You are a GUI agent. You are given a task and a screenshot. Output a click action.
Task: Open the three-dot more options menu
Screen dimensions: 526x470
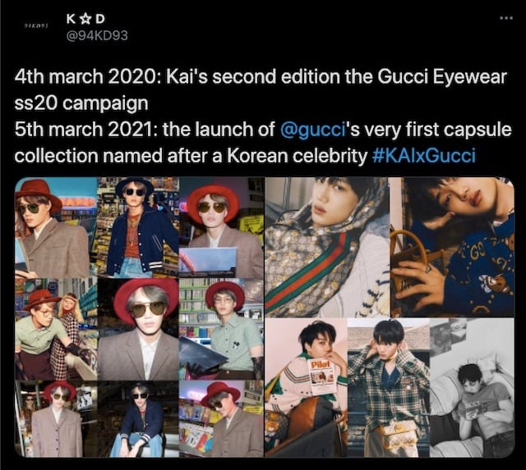pos(506,18)
